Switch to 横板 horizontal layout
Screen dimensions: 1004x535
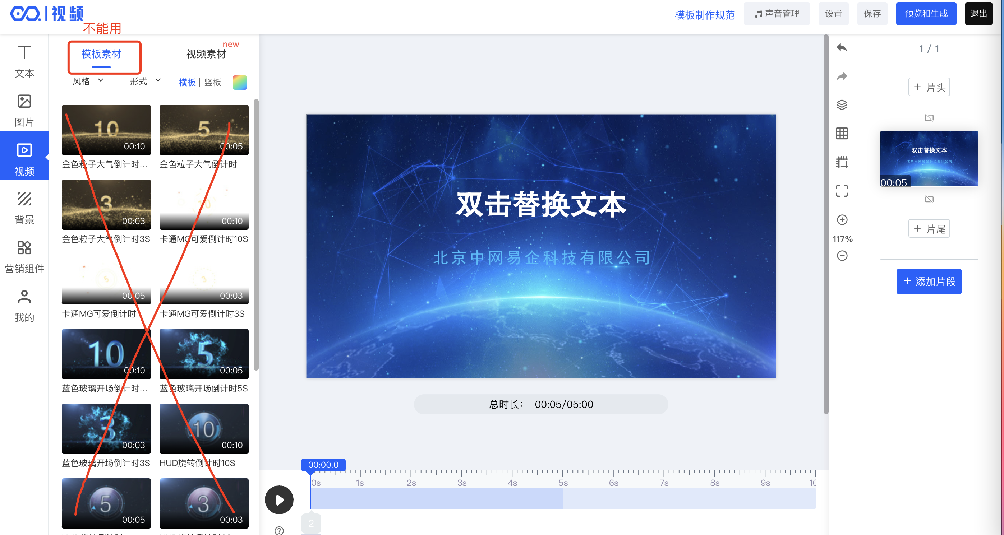point(187,82)
